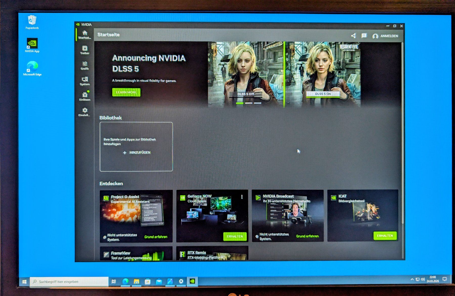
Task: Click the network icon in system tray
Action: [x=418, y=279]
